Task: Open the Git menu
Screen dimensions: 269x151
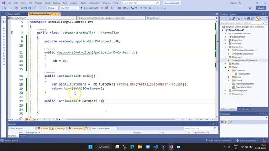Action: [x=30, y=3]
